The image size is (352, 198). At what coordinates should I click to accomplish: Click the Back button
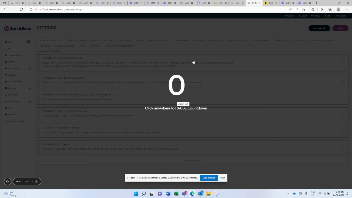(x=340, y=28)
